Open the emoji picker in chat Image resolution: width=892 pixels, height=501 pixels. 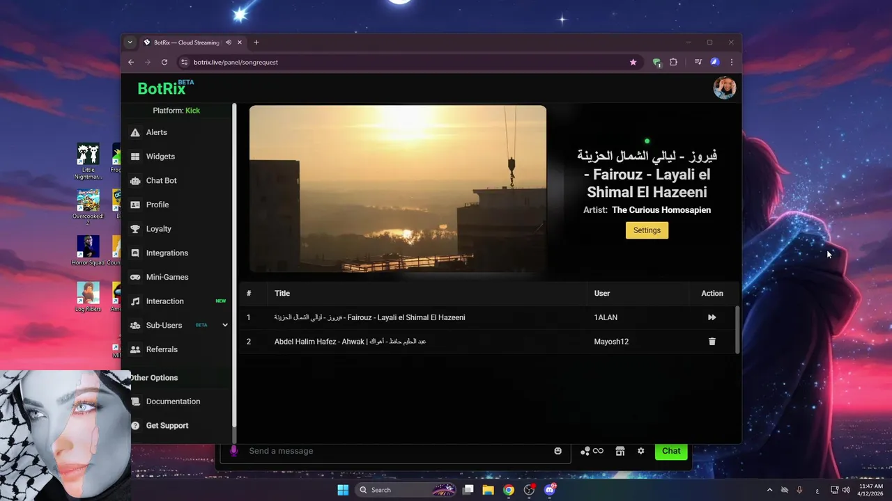pyautogui.click(x=557, y=451)
